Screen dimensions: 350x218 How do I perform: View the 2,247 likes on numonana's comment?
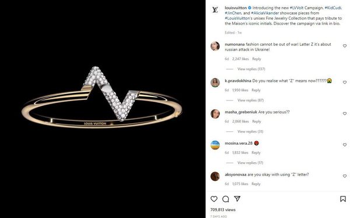(x=240, y=59)
